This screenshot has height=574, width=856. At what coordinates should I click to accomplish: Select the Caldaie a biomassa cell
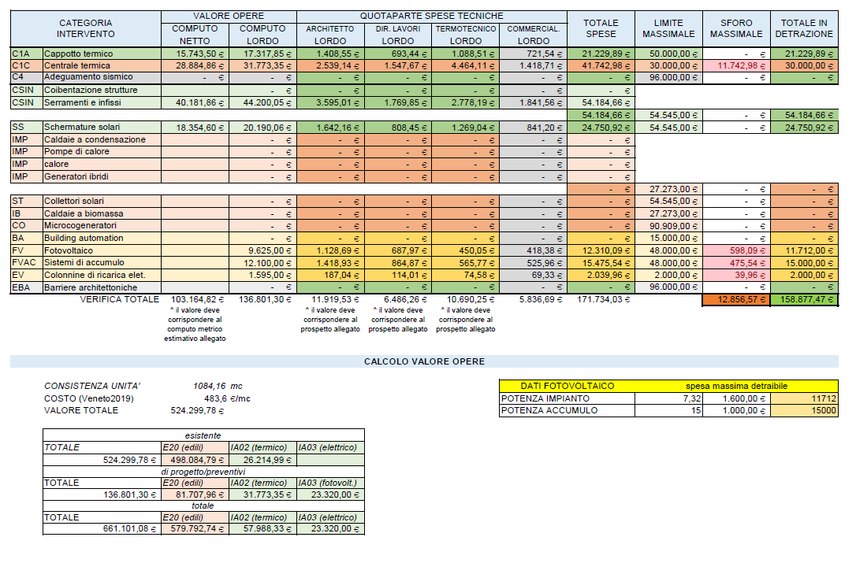click(x=102, y=214)
